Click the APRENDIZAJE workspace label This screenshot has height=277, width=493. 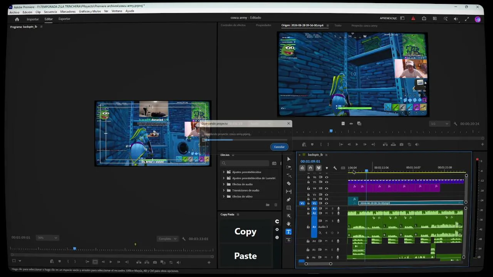388,18
